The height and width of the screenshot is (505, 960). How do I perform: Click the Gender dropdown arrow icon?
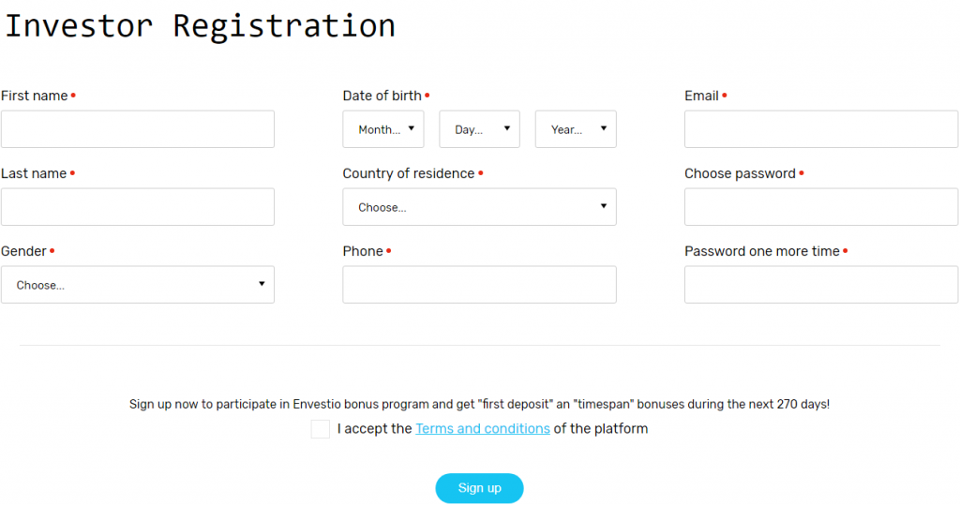(262, 284)
